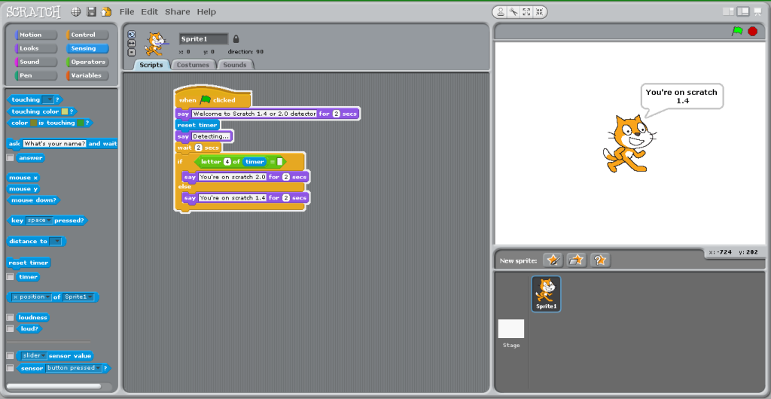Enable the answer reporter checkbox
771x399 pixels.
click(10, 158)
